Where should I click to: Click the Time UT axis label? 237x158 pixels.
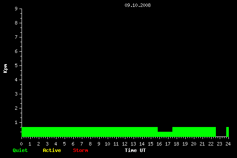click(x=135, y=150)
